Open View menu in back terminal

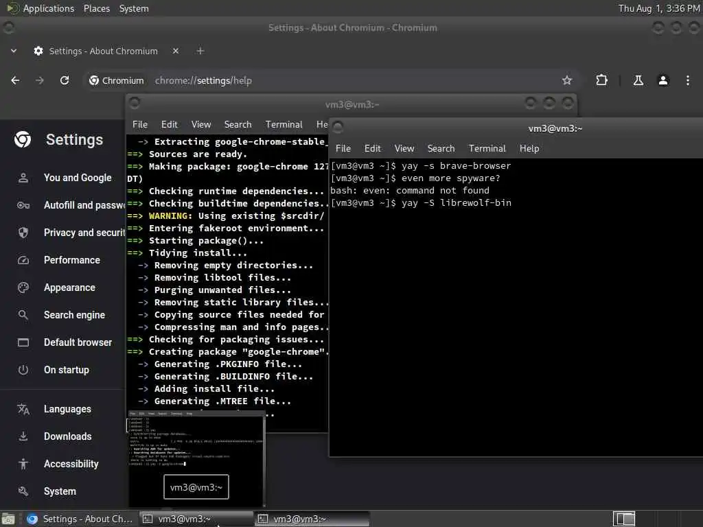[201, 125]
